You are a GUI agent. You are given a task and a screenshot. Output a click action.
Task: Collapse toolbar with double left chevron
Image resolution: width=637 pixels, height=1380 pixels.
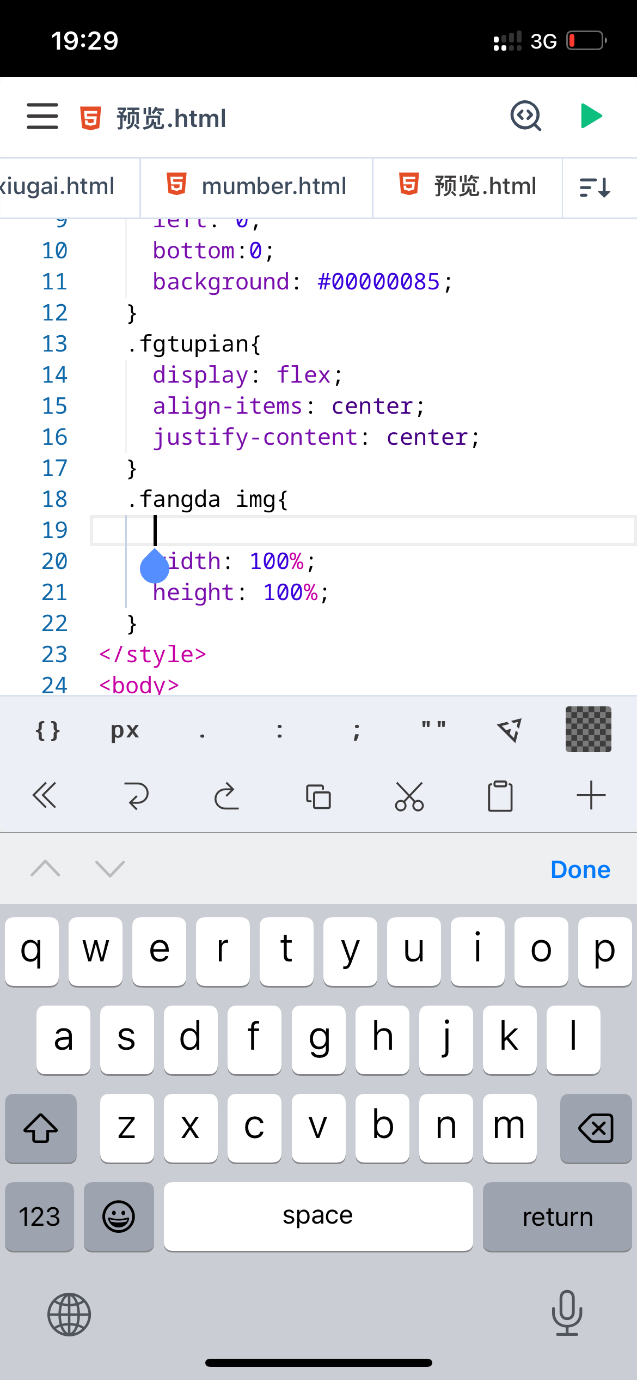(45, 796)
